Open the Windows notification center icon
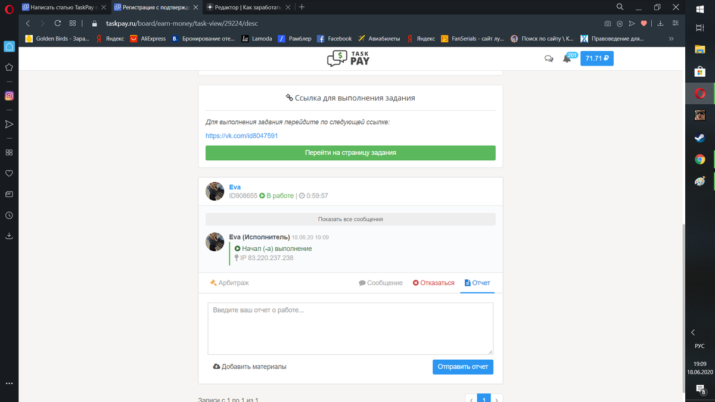The width and height of the screenshot is (715, 402). pyautogui.click(x=700, y=389)
